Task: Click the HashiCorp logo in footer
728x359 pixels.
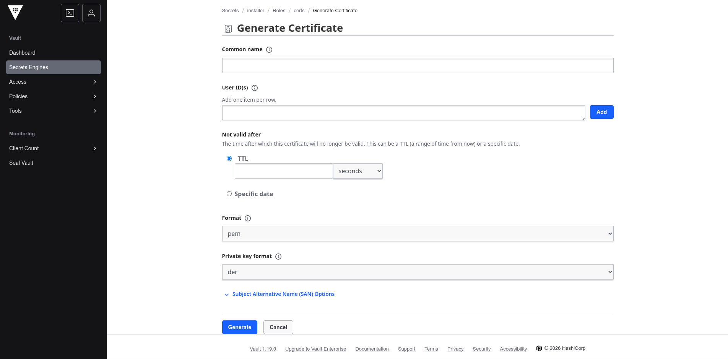Action: (539, 348)
